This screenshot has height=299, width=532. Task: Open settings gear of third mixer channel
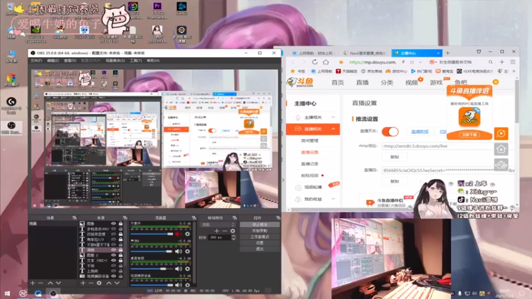click(x=188, y=268)
